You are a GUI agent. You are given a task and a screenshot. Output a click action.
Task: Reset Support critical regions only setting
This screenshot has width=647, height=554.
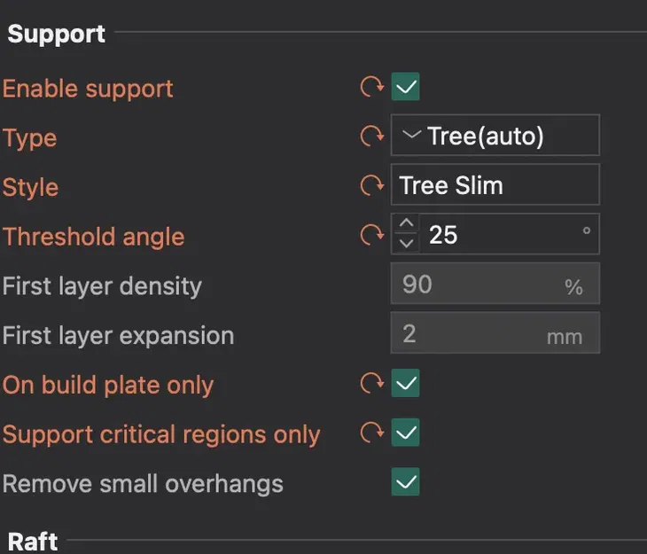[370, 433]
